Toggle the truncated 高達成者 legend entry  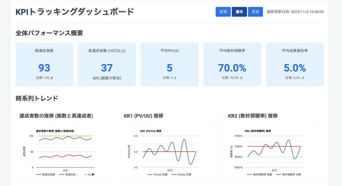point(69,175)
